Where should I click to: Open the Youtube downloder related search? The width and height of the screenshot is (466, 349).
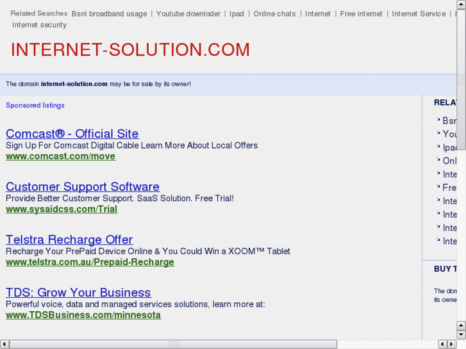click(x=188, y=14)
